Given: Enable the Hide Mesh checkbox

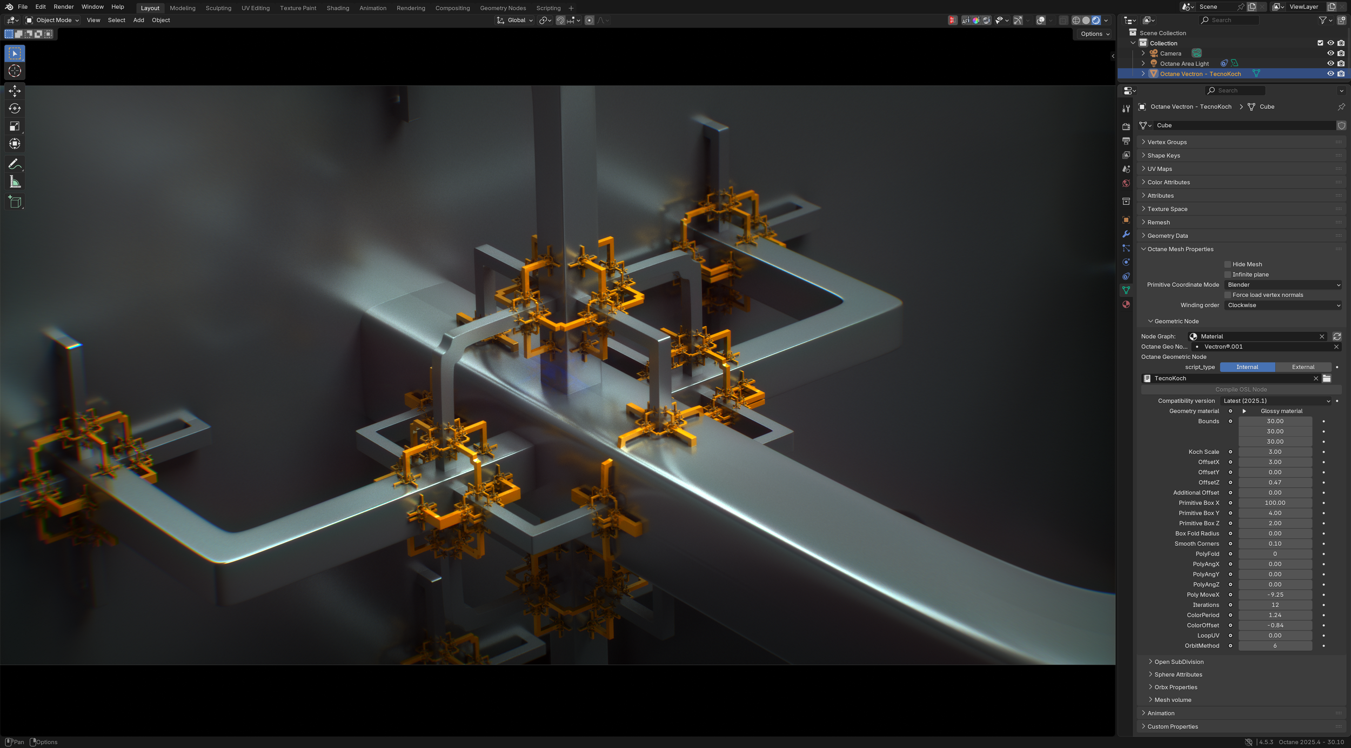Looking at the screenshot, I should 1228,264.
